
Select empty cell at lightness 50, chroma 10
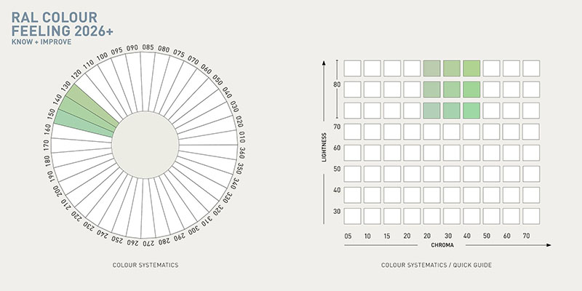[372, 174]
